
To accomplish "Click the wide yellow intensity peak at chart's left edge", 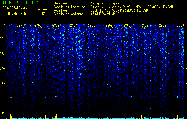I will click(x=10, y=116).
